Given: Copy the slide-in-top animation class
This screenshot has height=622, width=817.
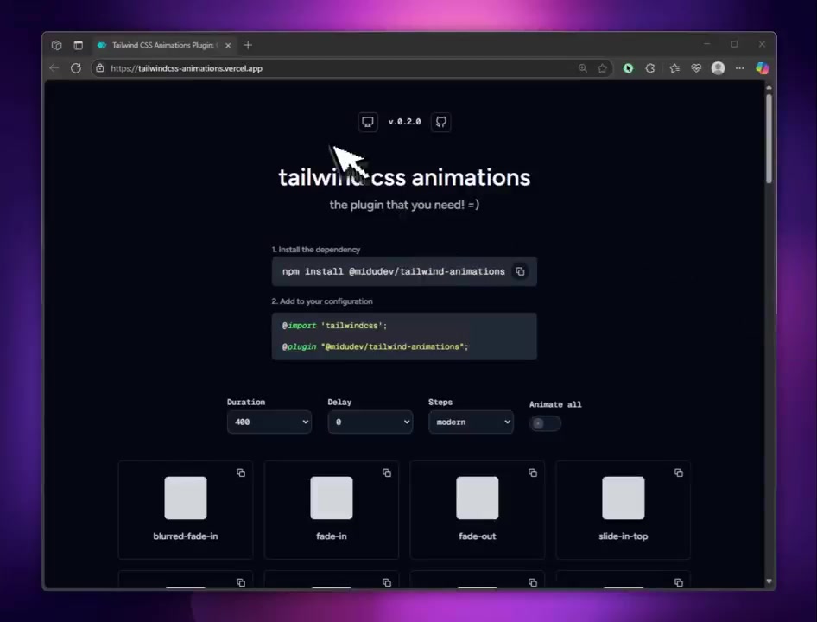Looking at the screenshot, I should point(679,473).
